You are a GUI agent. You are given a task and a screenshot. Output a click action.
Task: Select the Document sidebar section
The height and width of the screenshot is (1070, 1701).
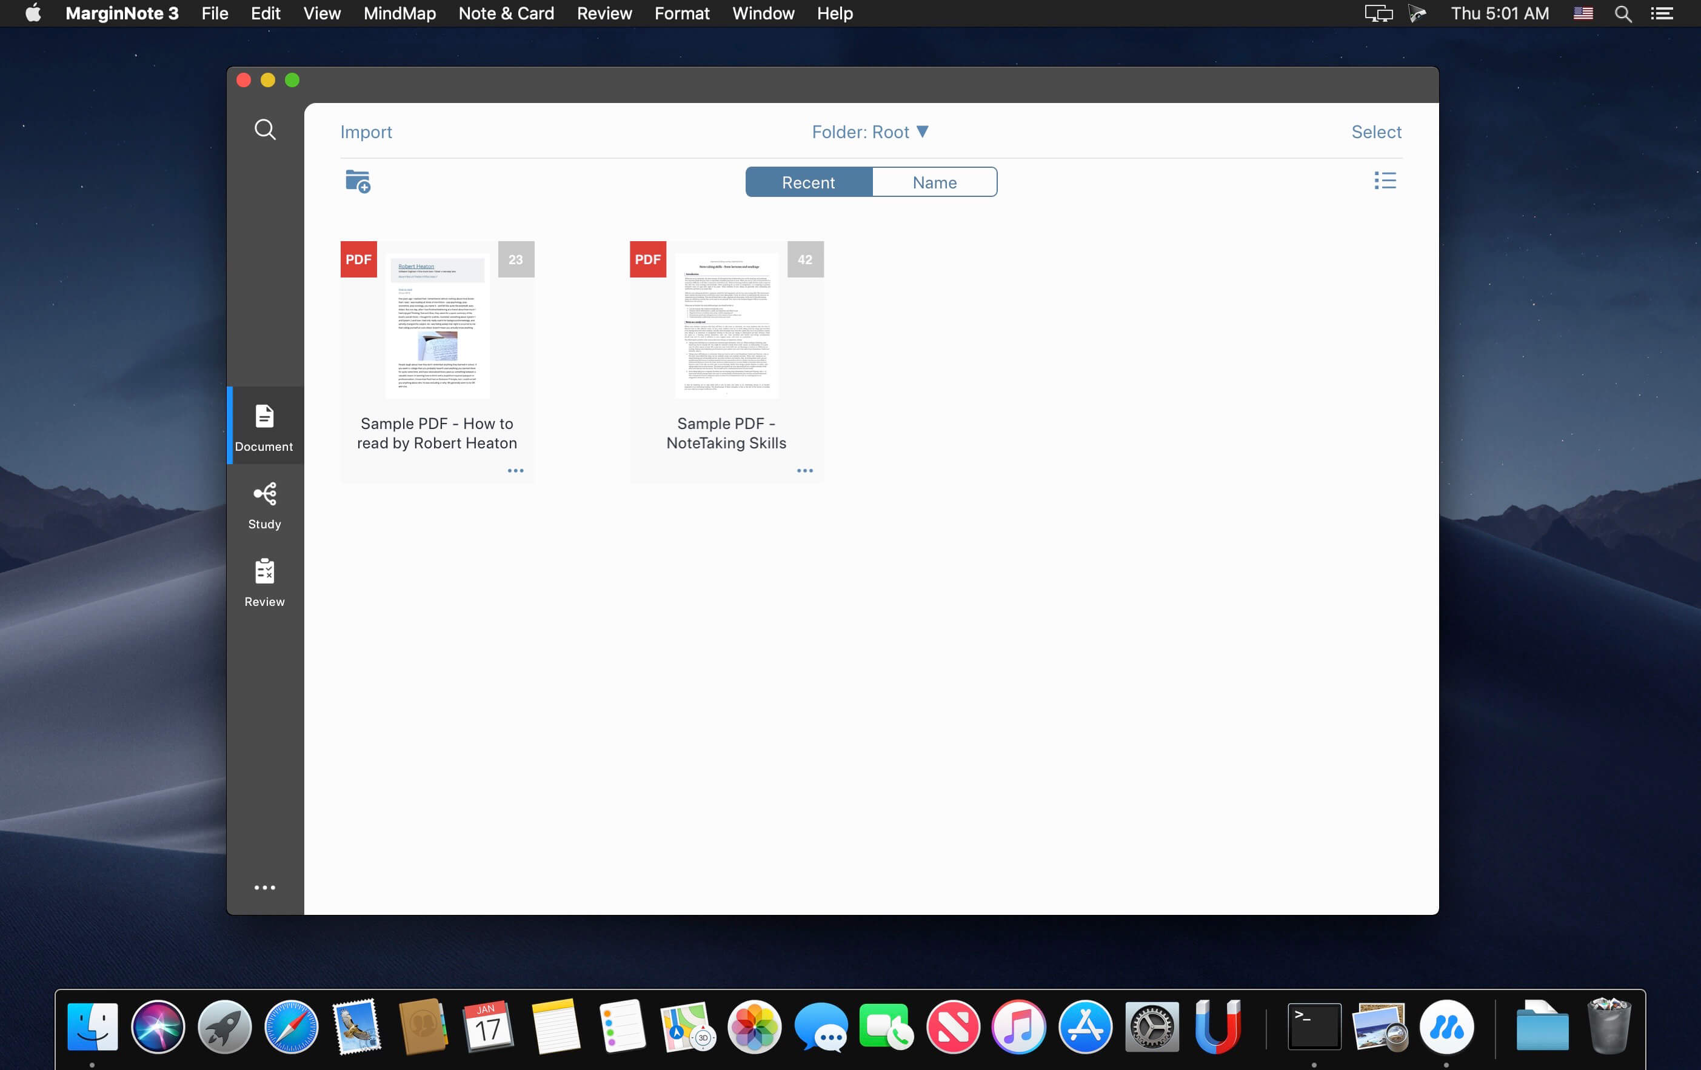pos(265,427)
